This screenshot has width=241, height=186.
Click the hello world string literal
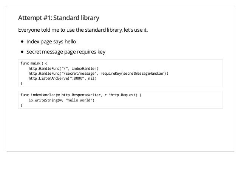(x=79, y=100)
